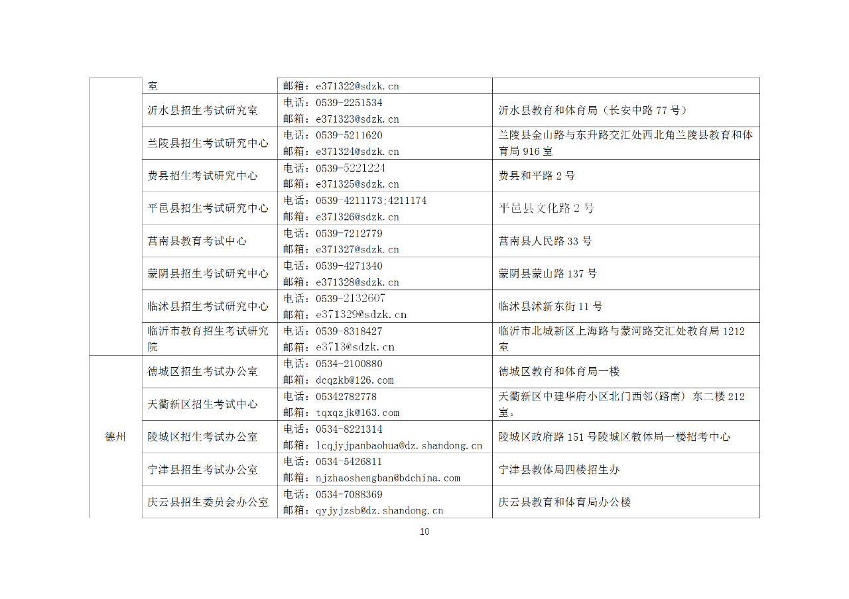The image size is (849, 599).
Task: Click the email e371322@sdzk.cn
Action: coord(357,86)
